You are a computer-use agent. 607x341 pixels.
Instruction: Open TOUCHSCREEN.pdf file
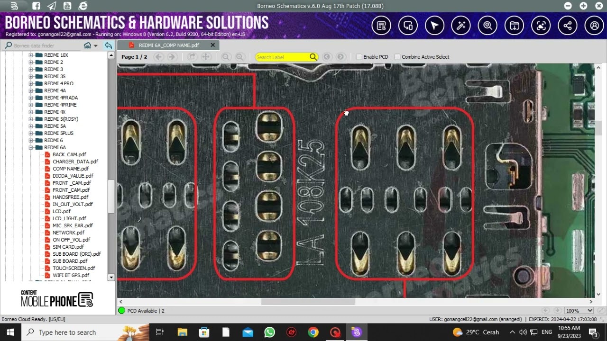(x=74, y=268)
